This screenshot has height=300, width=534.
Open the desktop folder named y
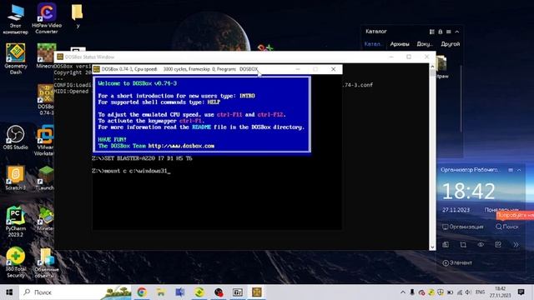pyautogui.click(x=78, y=16)
